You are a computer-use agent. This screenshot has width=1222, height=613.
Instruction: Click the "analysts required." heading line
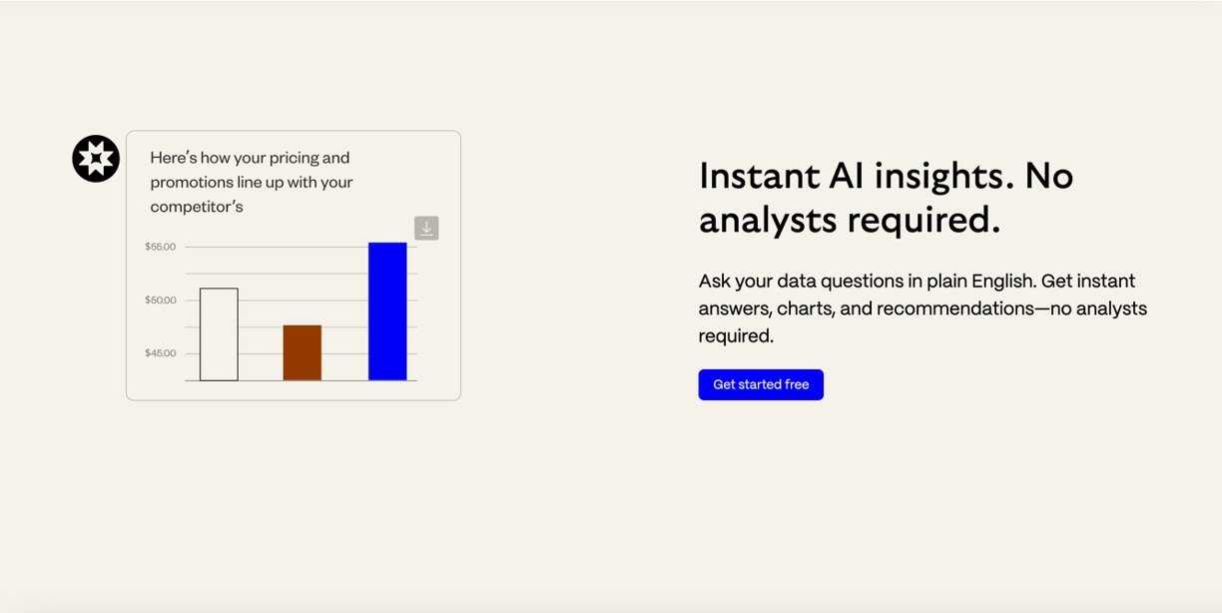tap(849, 220)
